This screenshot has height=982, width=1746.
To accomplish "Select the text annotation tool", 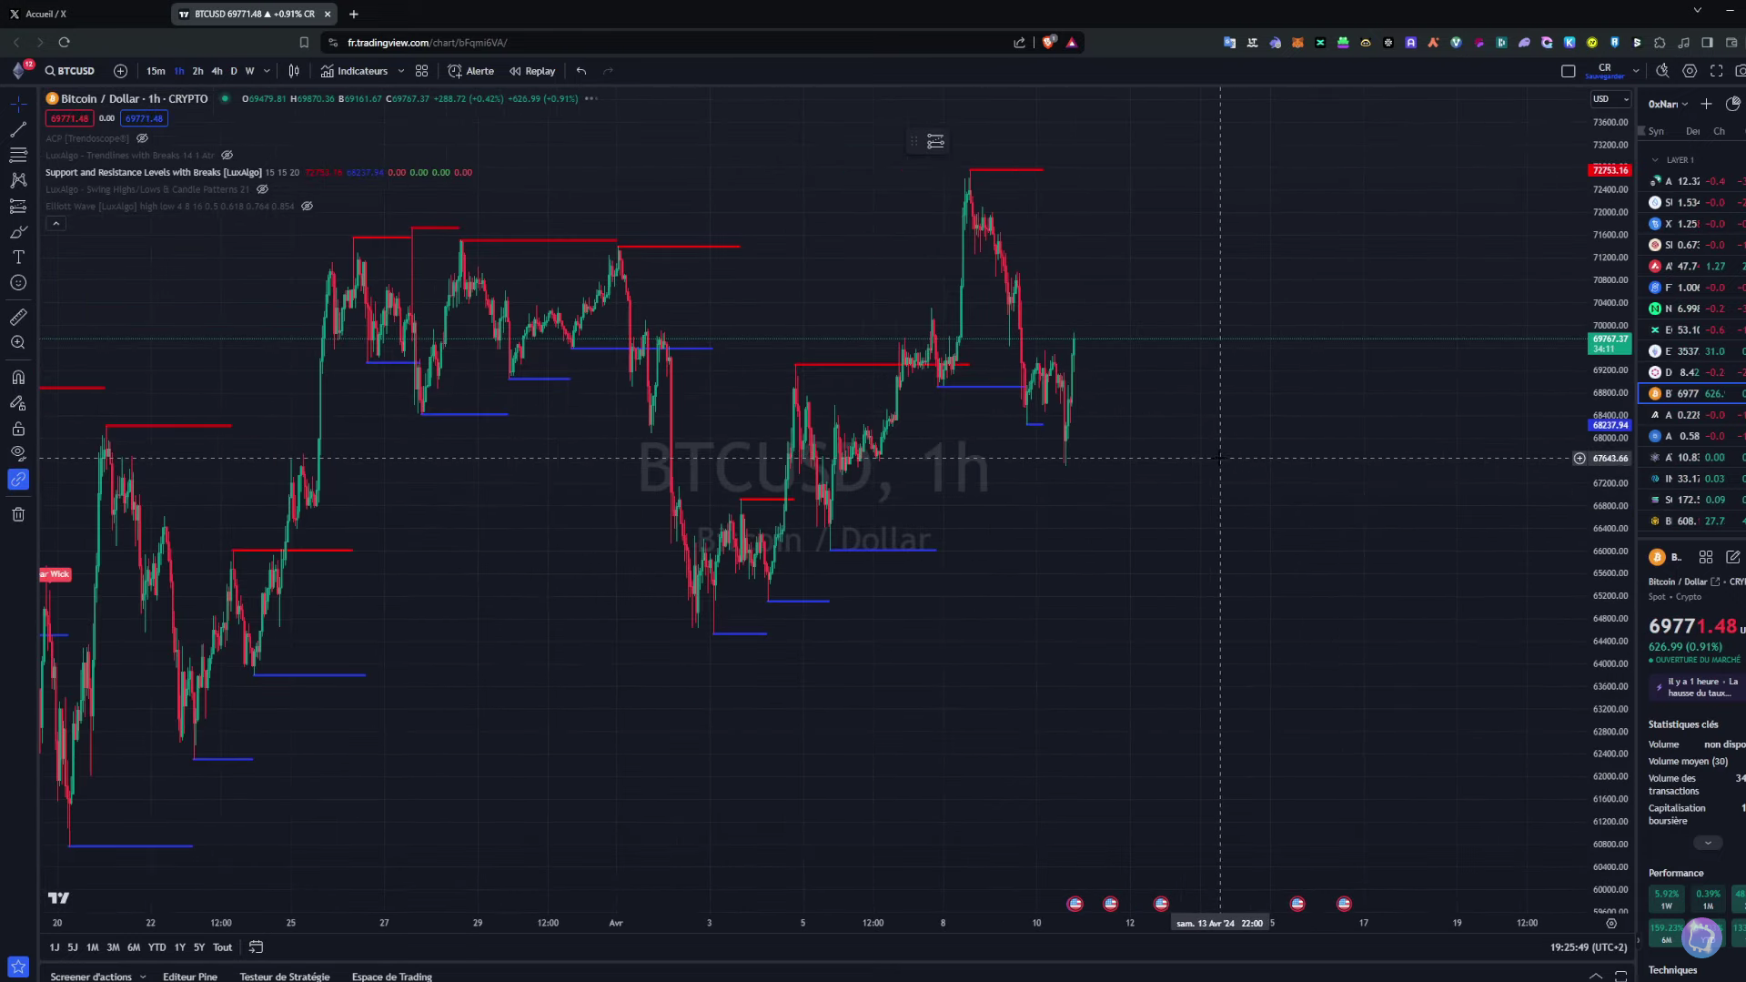I will pyautogui.click(x=18, y=257).
